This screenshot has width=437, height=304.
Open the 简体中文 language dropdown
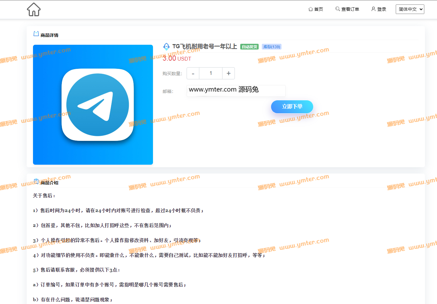(410, 9)
